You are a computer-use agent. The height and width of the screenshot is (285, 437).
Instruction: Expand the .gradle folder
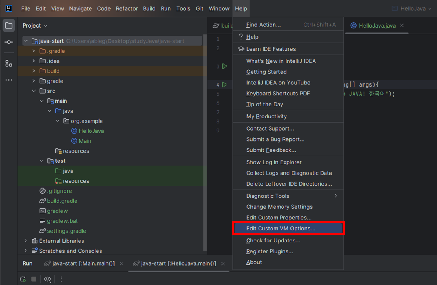click(x=34, y=51)
